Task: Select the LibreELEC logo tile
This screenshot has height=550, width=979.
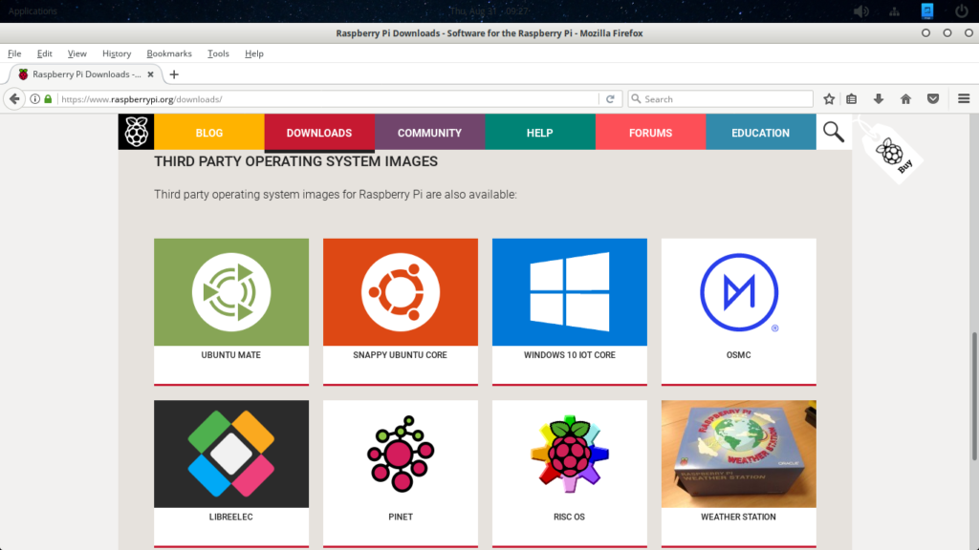Action: 231,454
